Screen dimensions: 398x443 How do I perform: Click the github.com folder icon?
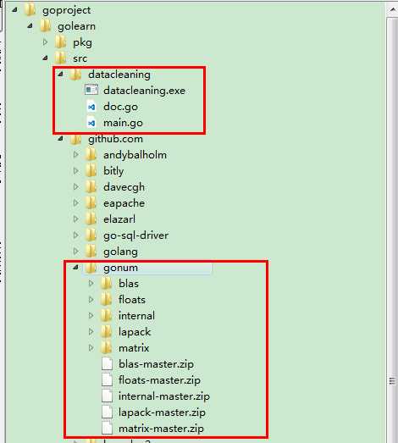75,139
